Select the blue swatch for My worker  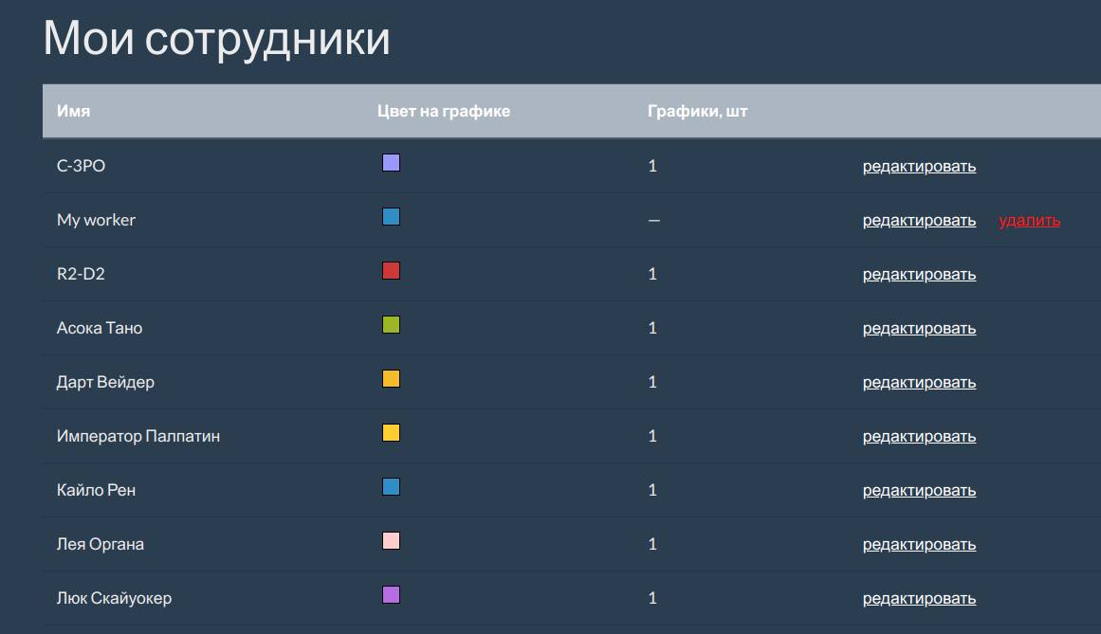(391, 217)
